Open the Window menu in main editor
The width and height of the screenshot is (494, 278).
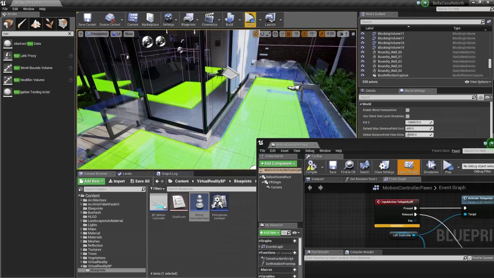pos(29,9)
